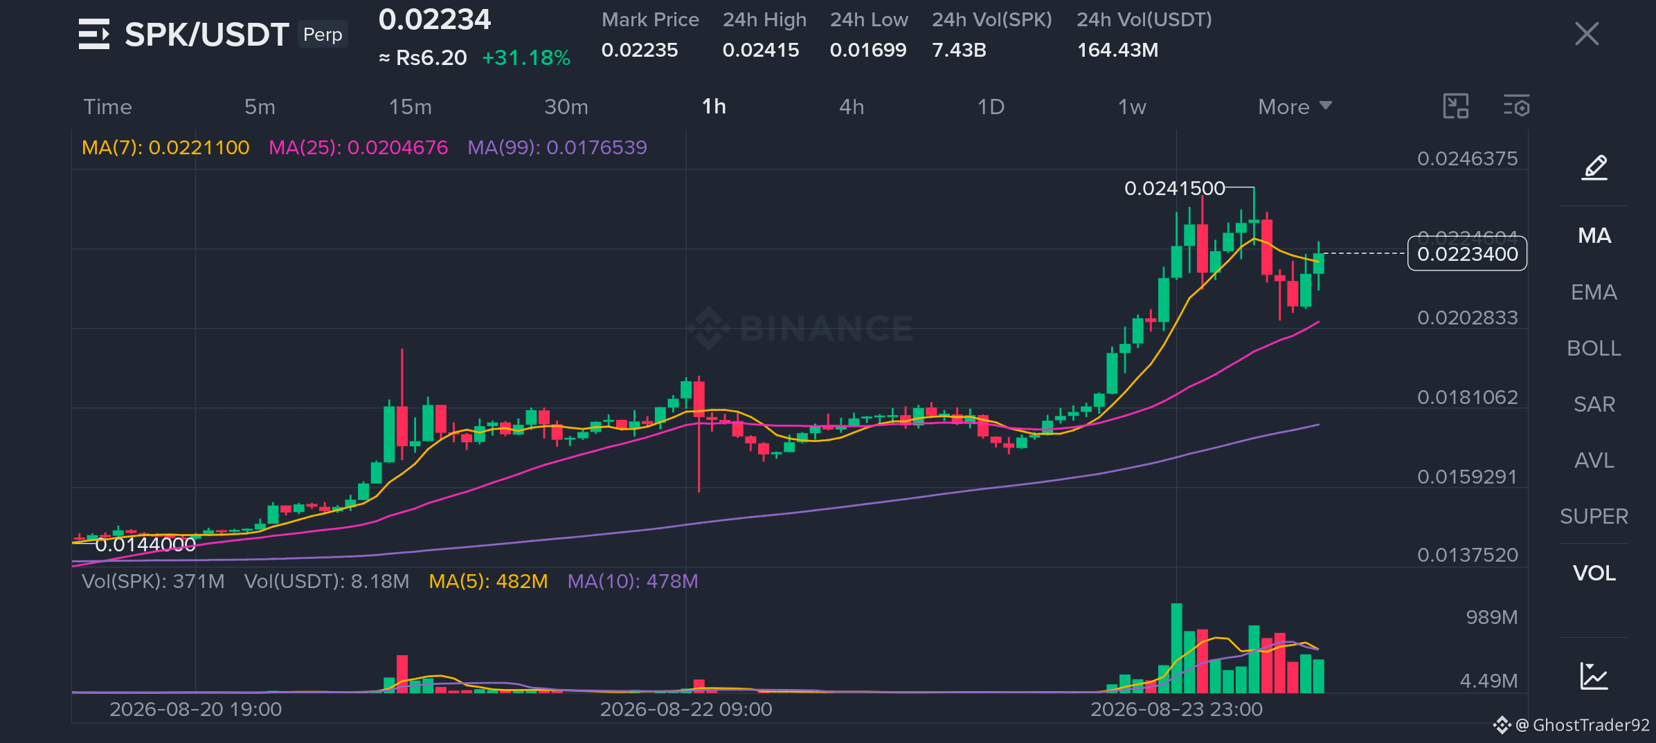Click the Mark Price value 0.02235
Screen dimensions: 1656x743
pos(640,50)
